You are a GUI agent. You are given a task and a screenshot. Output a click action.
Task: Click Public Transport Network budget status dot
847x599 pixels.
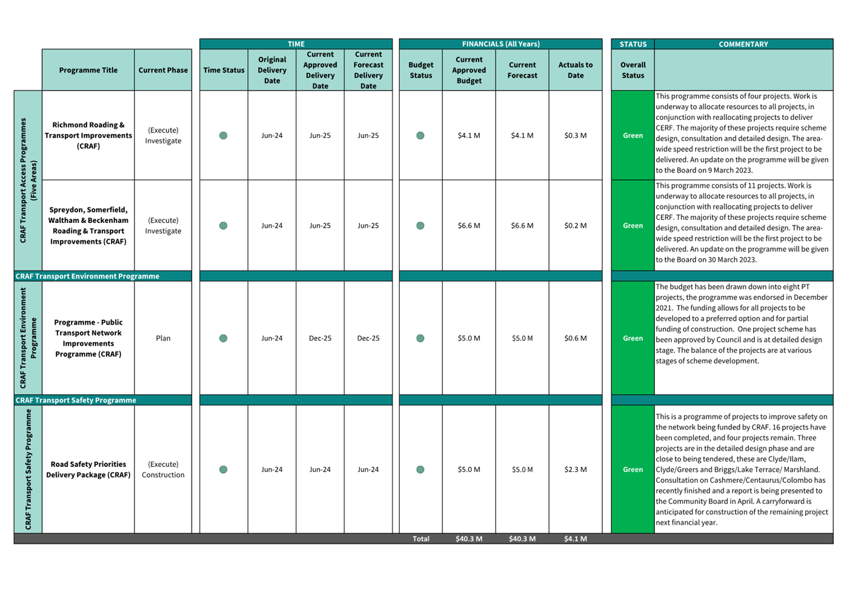tap(420, 339)
